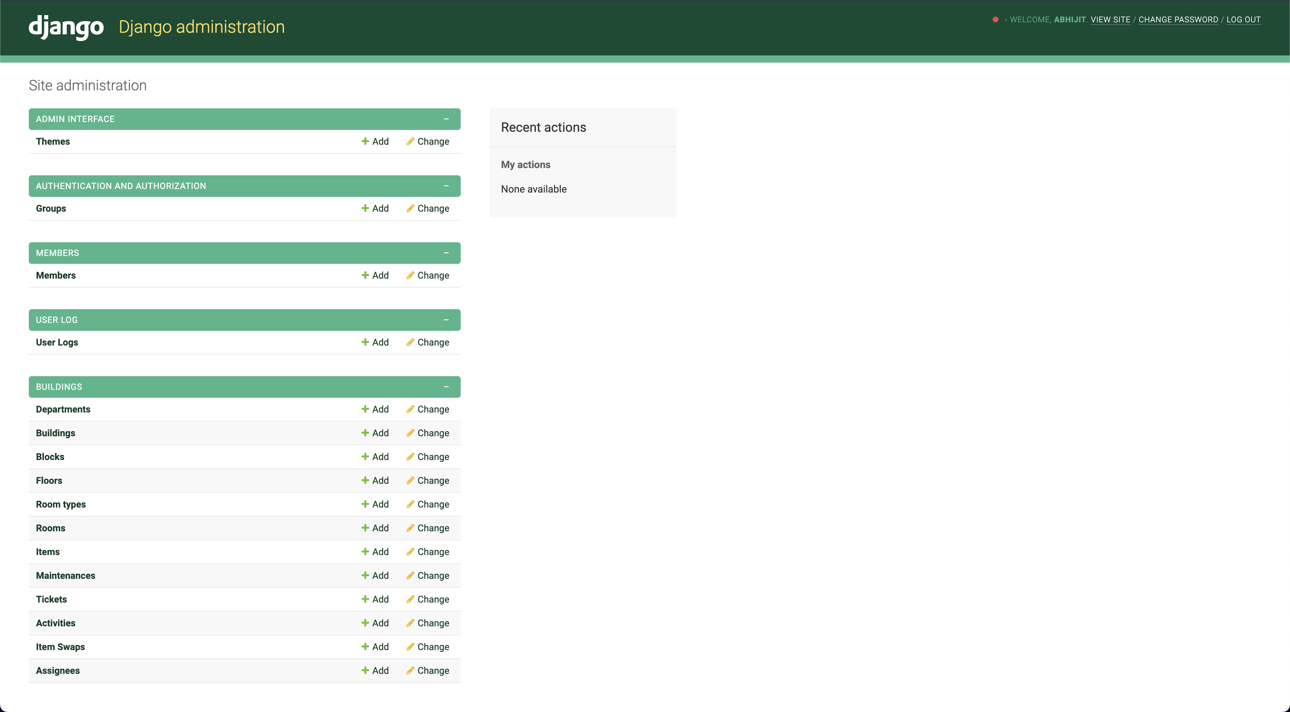1290x712 pixels.
Task: Click the pencil icon in Departments row
Action: (410, 409)
